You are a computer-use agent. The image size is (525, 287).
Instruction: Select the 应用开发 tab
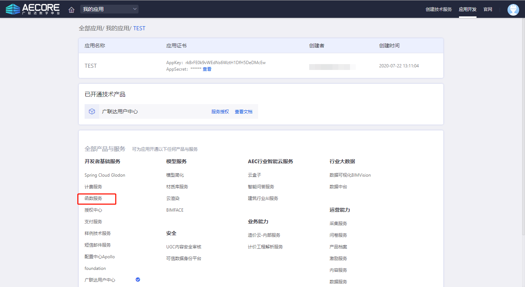(467, 9)
